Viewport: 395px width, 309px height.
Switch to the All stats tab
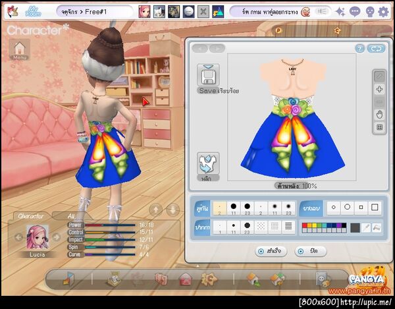coord(71,216)
